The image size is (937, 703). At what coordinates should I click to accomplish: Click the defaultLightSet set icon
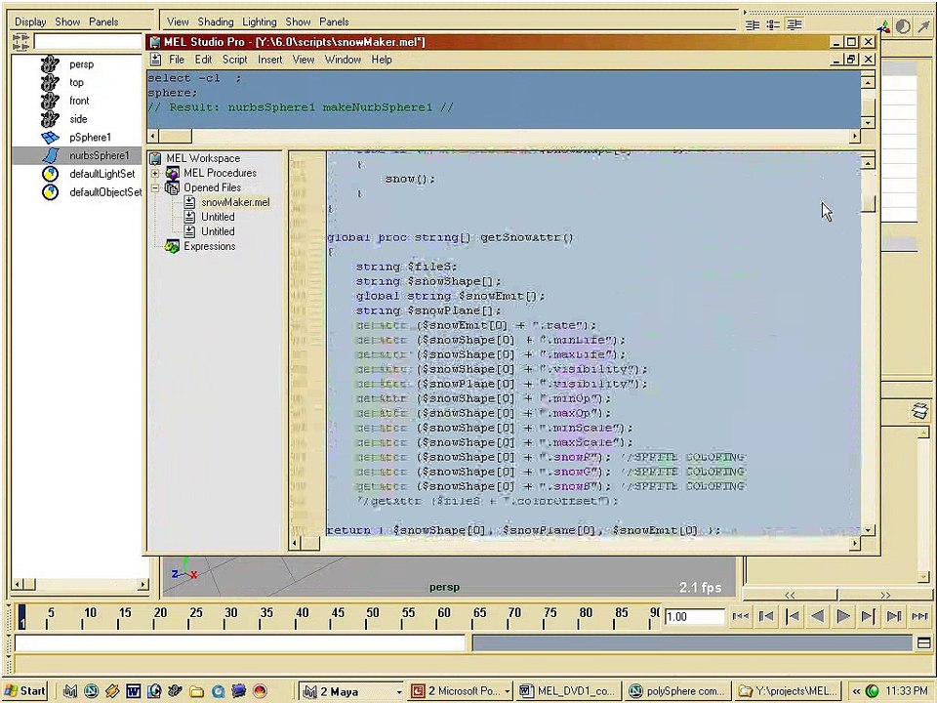pyautogui.click(x=50, y=174)
